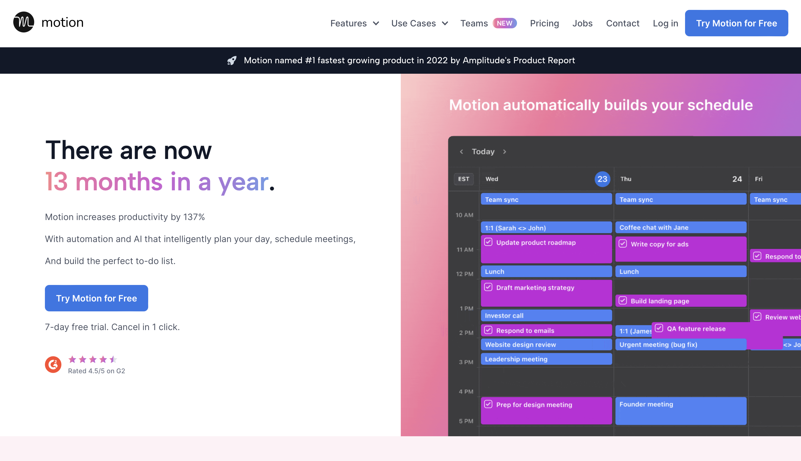Click the 'Investor call' calendar block
The width and height of the screenshot is (801, 461).
(545, 315)
